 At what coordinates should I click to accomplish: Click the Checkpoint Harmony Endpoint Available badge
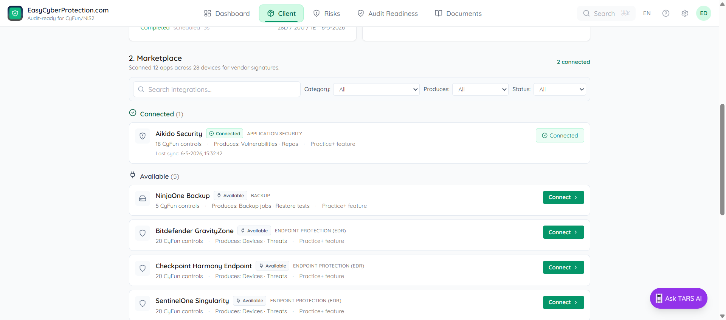click(272, 266)
